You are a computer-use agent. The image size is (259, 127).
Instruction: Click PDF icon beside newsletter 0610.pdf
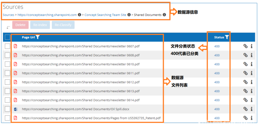(x=15, y=64)
